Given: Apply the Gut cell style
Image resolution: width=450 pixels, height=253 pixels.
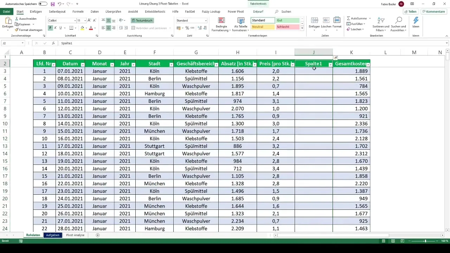Looking at the screenshot, I should tap(288, 20).
